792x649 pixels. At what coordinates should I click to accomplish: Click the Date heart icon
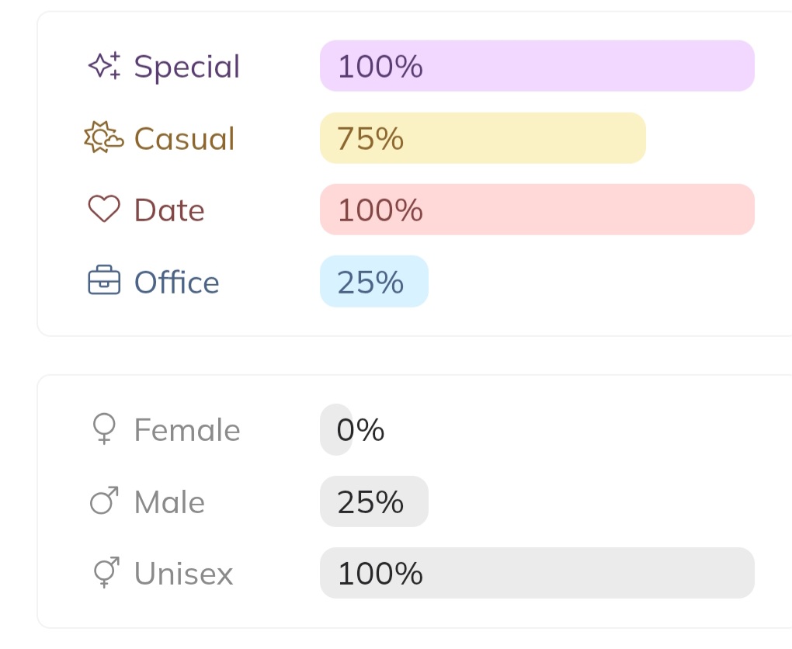[x=104, y=210]
